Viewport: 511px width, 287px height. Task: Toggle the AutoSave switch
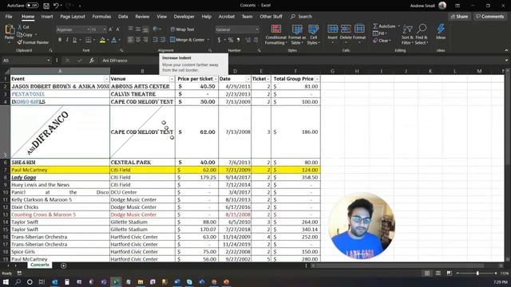32,6
